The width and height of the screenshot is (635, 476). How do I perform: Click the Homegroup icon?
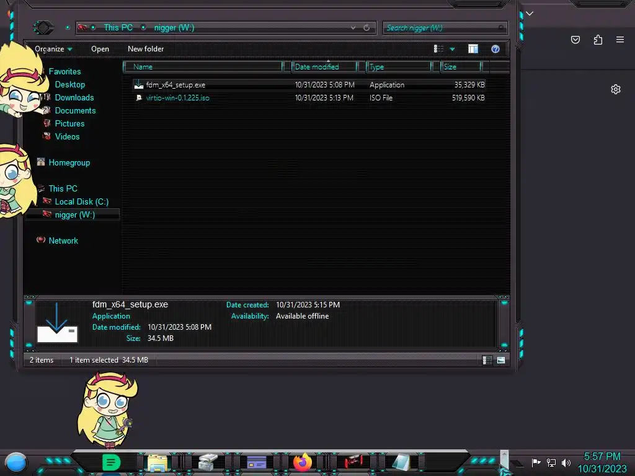(41, 162)
